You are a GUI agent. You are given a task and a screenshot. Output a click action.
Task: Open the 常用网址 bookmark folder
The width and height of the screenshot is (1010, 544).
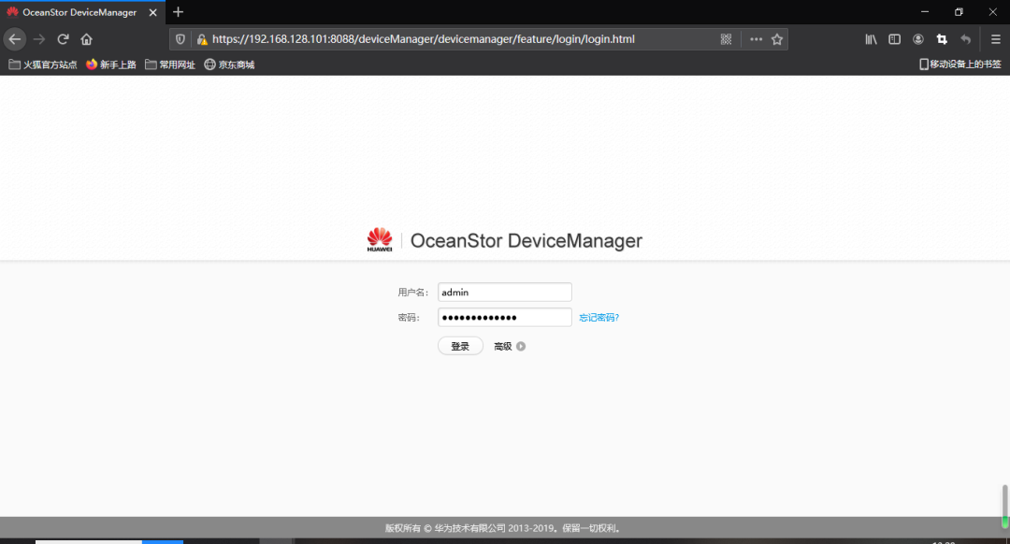point(170,64)
